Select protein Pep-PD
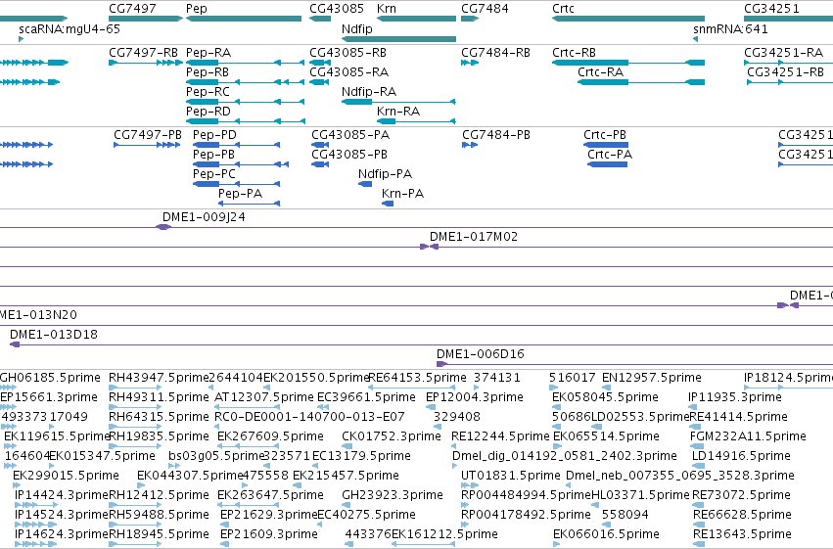 (237, 145)
